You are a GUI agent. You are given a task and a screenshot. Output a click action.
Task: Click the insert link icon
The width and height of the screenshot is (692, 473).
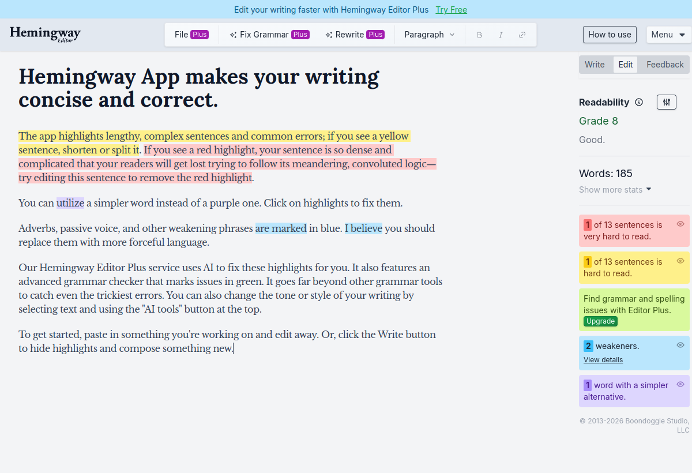pos(522,35)
